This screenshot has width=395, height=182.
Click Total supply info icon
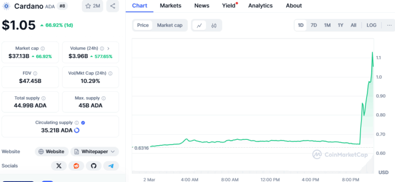point(44,98)
